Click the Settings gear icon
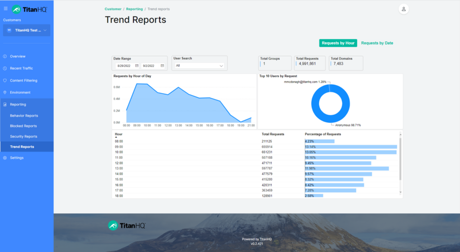This screenshot has width=460, height=252. coord(5,158)
